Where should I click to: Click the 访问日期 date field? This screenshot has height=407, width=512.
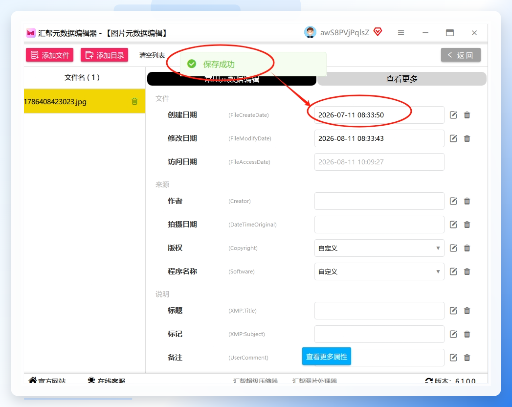[379, 162]
